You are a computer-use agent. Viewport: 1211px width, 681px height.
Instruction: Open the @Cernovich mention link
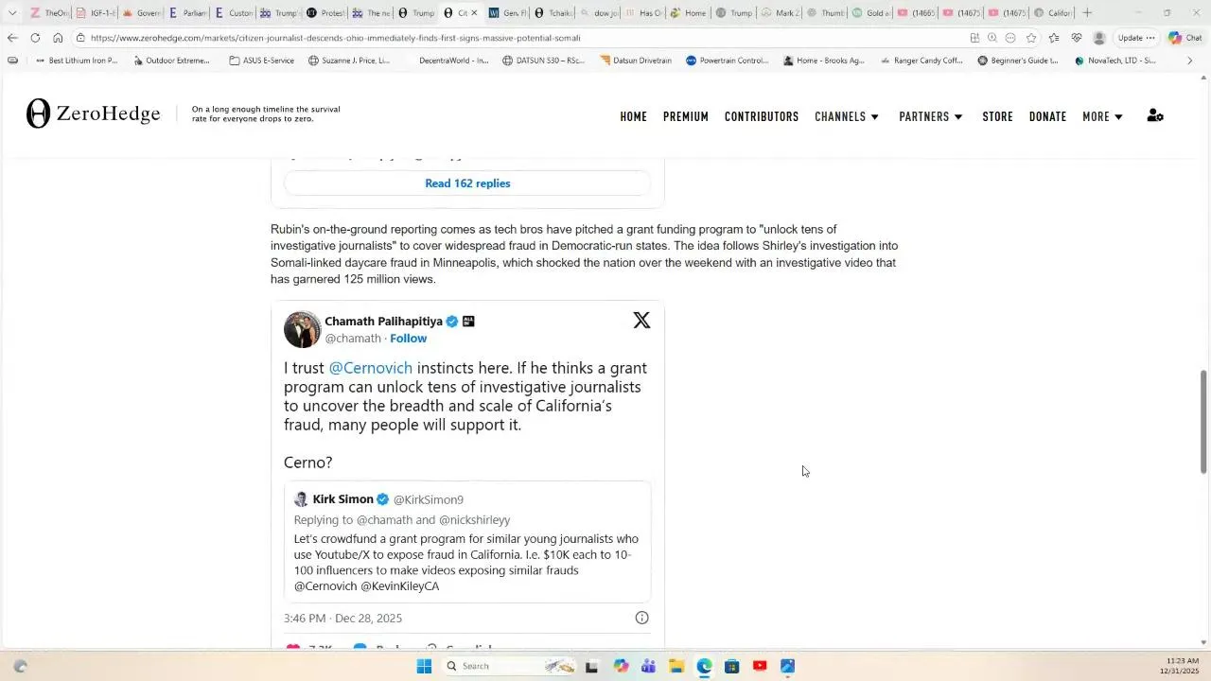(370, 368)
